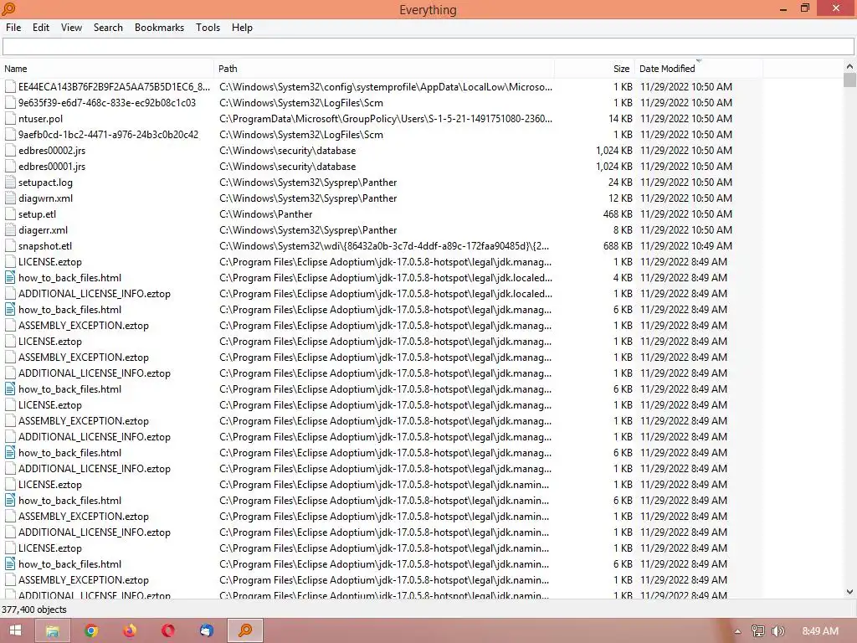Open the View menu
The width and height of the screenshot is (857, 643).
click(71, 28)
